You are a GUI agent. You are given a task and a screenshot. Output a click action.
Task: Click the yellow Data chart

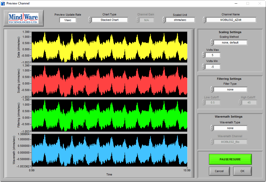[110, 47]
